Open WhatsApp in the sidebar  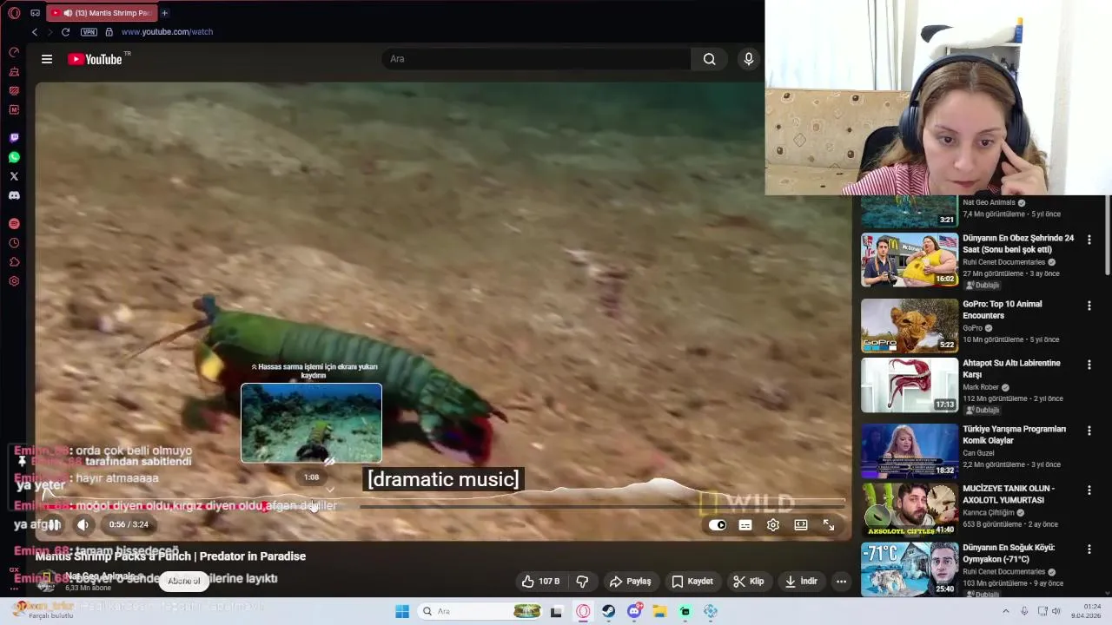pyautogui.click(x=14, y=157)
